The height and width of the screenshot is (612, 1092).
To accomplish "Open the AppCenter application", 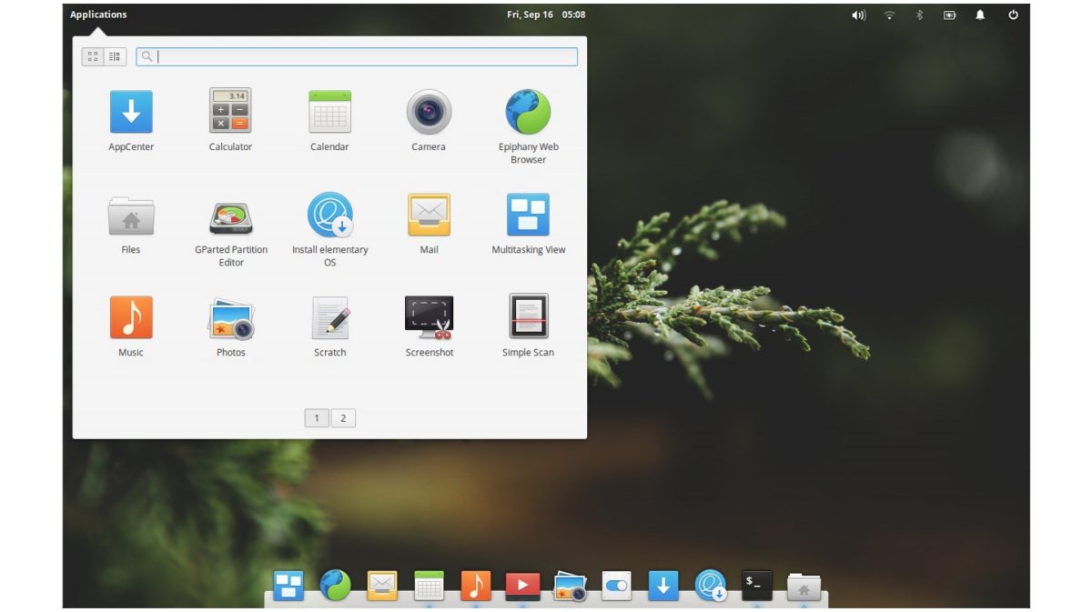I will (x=131, y=113).
